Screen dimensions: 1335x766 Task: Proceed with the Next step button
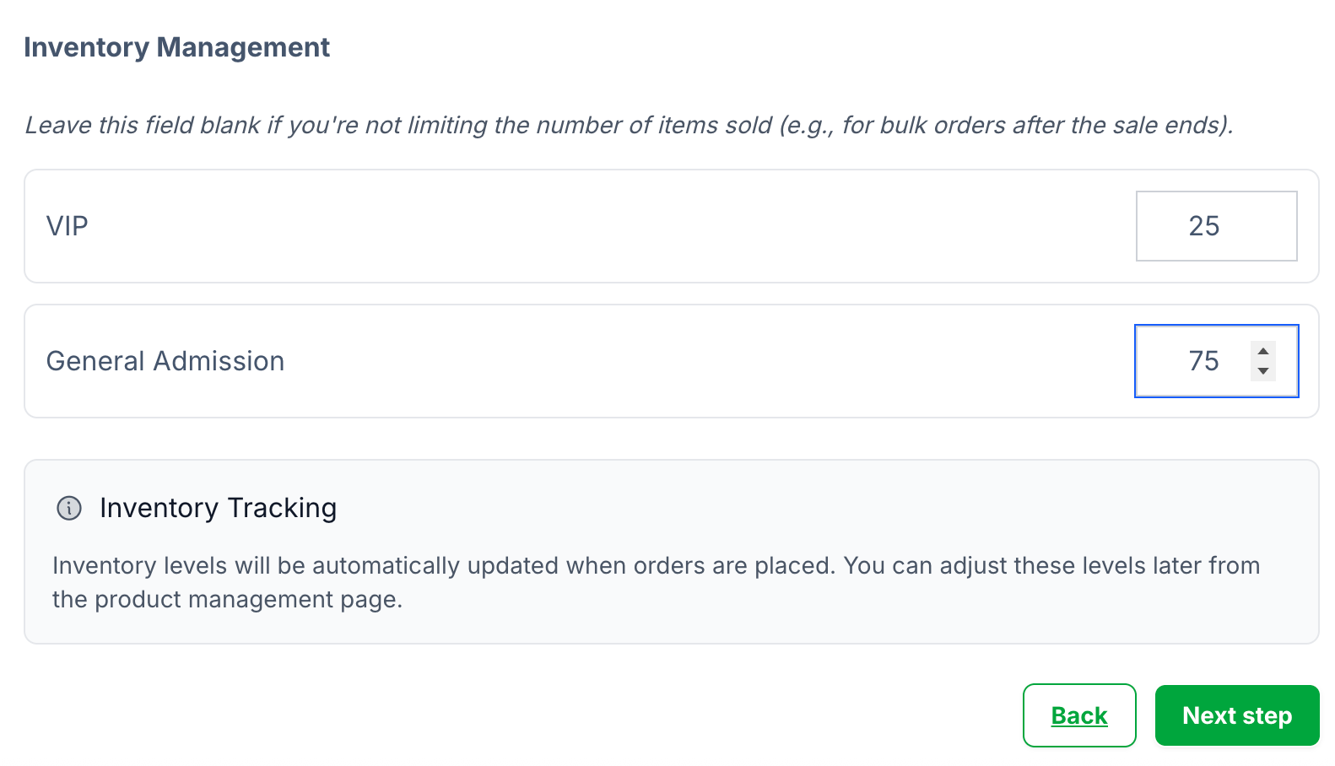(x=1236, y=715)
